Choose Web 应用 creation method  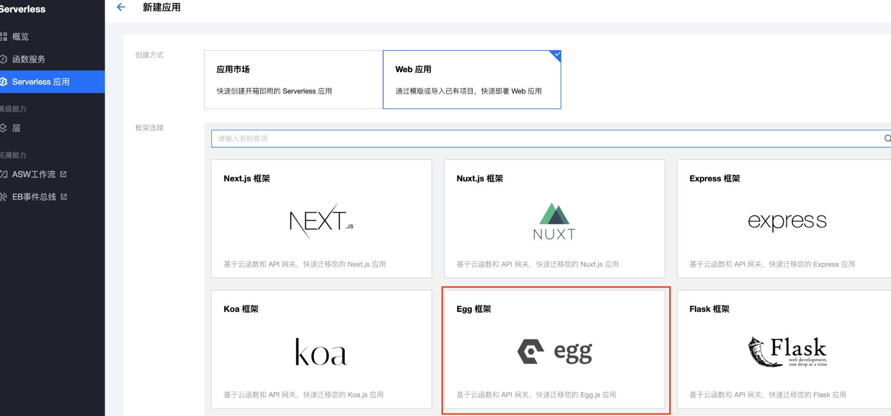472,80
